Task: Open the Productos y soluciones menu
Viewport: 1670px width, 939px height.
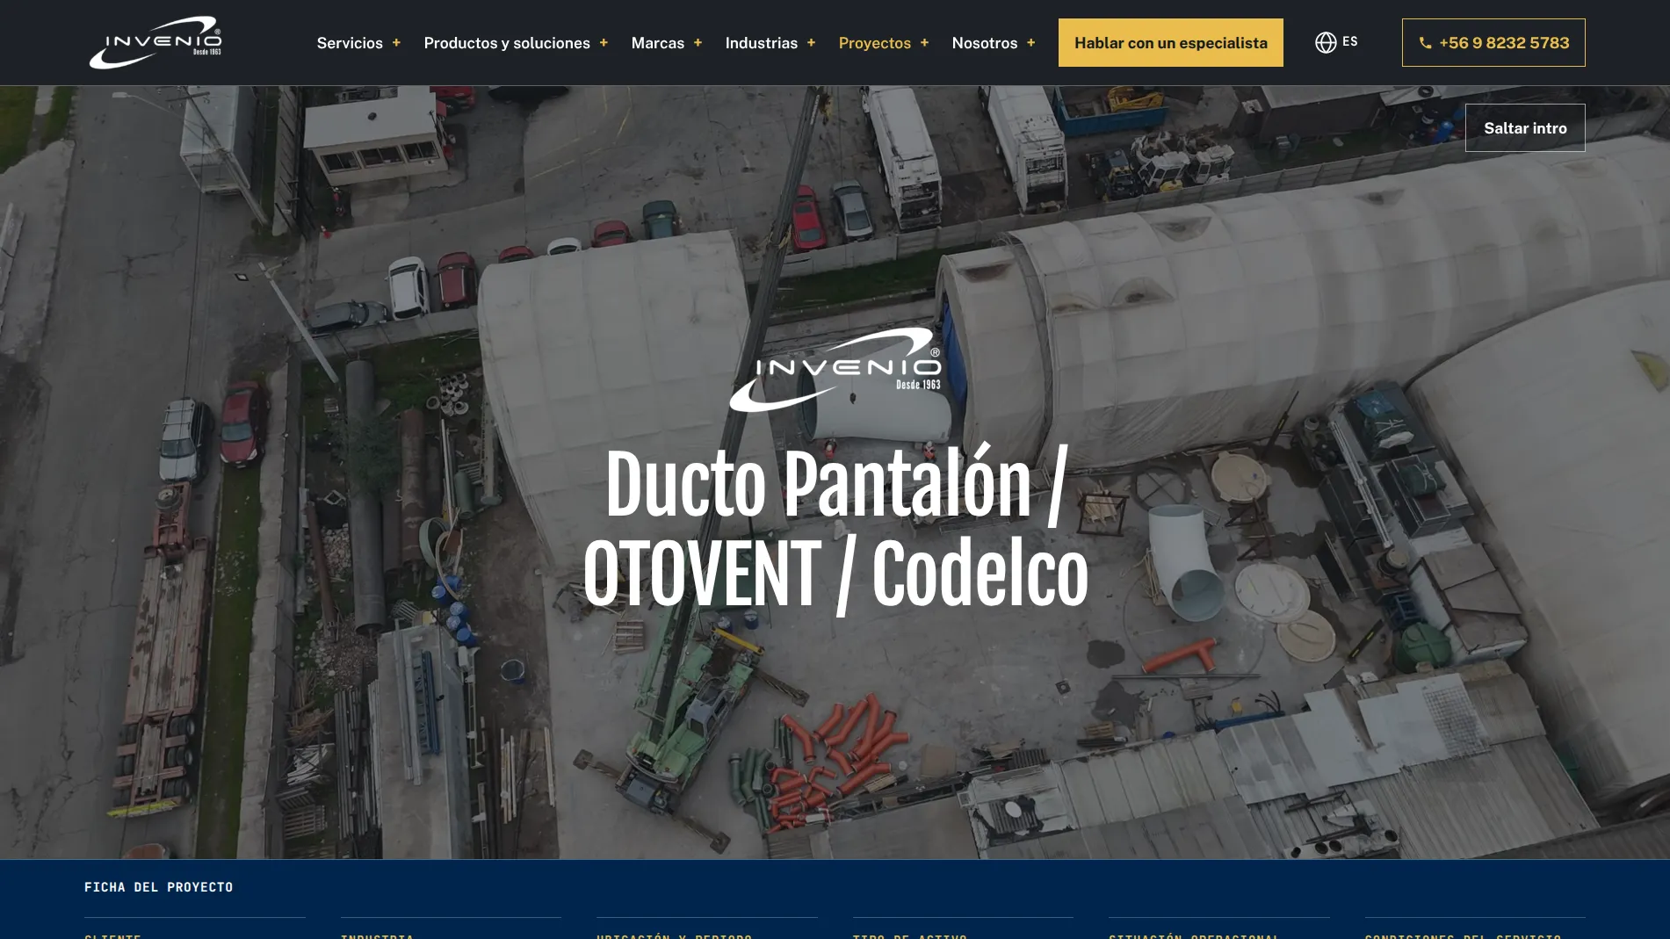Action: pos(507,43)
